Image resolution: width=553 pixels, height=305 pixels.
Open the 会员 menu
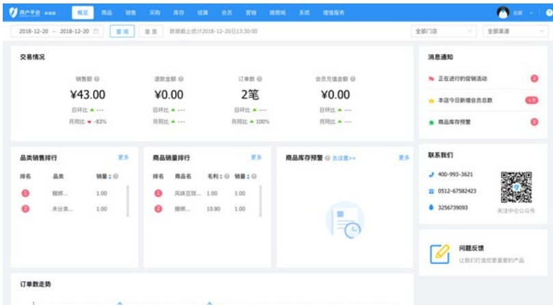227,12
